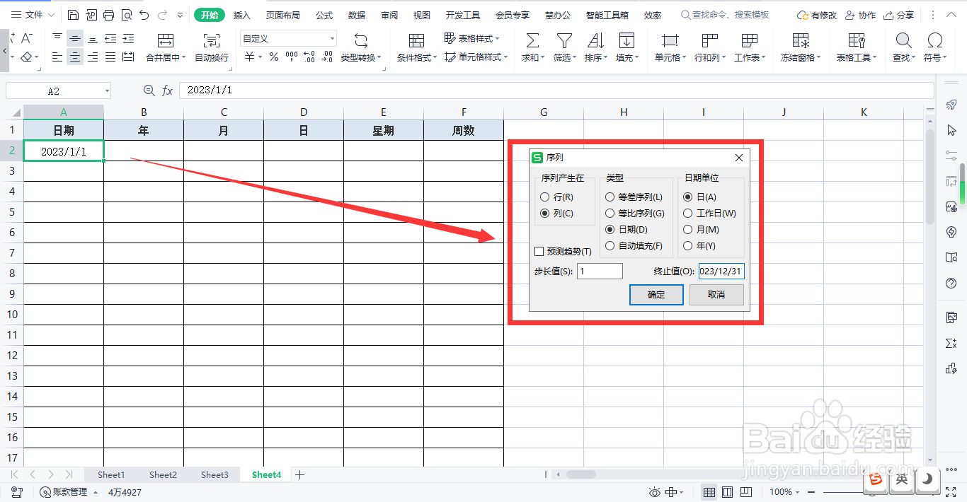Viewport: 967px width, 502px height.
Task: Switch to the 插入 ribbon tab
Action: [x=241, y=14]
